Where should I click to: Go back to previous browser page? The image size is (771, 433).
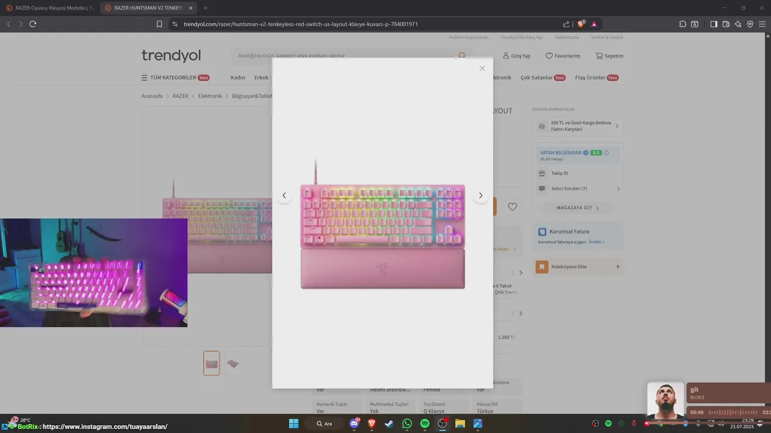8,24
